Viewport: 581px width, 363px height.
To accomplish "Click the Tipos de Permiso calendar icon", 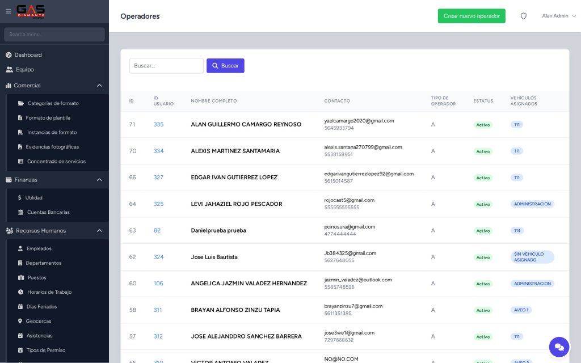I will (x=20, y=350).
